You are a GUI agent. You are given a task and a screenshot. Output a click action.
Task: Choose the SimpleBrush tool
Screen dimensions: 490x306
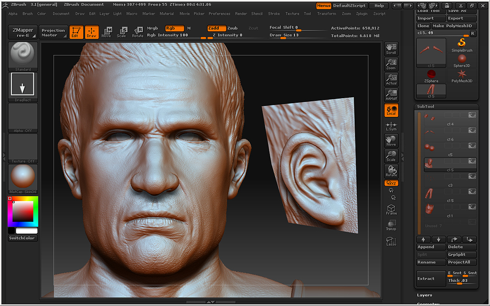pyautogui.click(x=462, y=45)
